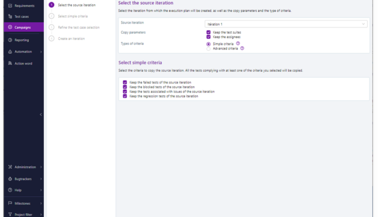Click the Automation robot icon
This screenshot has height=217, width=385.
[x=10, y=51]
